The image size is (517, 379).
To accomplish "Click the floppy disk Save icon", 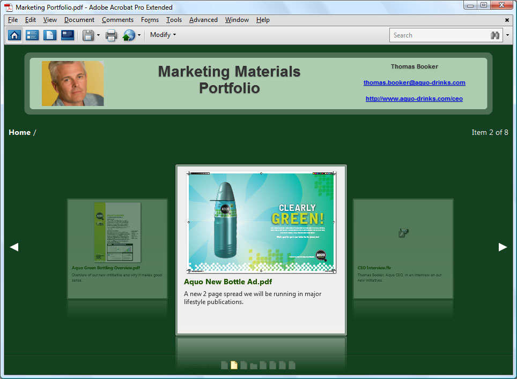I will [88, 35].
